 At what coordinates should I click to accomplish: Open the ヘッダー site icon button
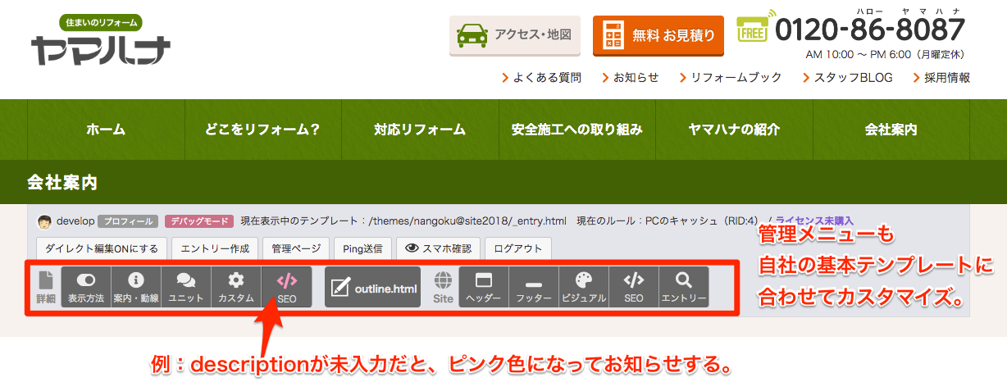[483, 287]
